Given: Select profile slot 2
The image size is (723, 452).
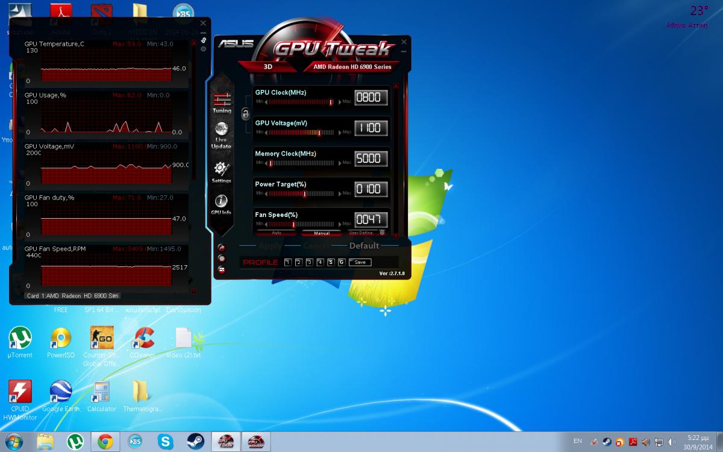Looking at the screenshot, I should (298, 262).
